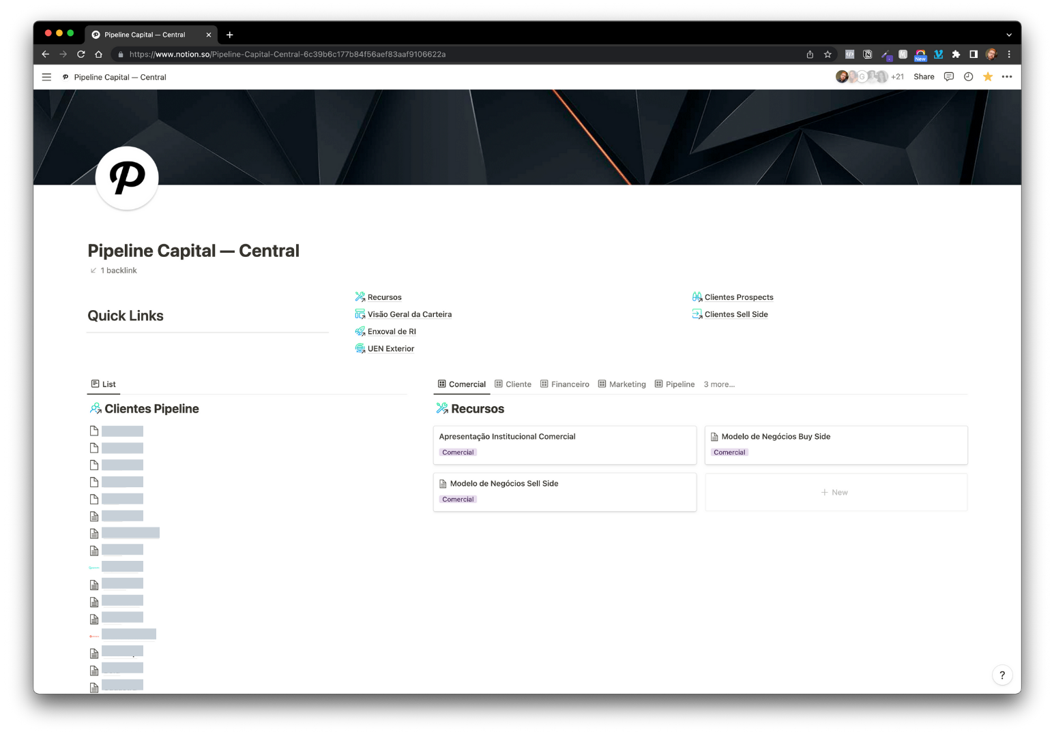Viewport: 1052px width, 736px height.
Task: Select the List view tab
Action: tap(104, 384)
